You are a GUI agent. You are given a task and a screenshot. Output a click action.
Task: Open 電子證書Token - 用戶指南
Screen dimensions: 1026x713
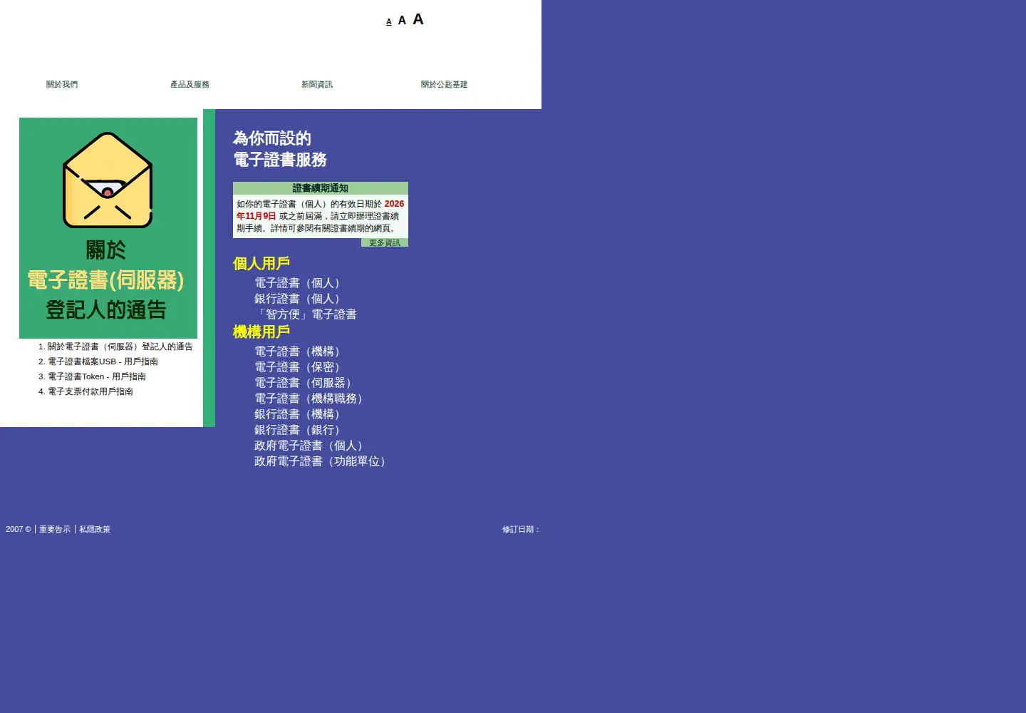tap(97, 376)
